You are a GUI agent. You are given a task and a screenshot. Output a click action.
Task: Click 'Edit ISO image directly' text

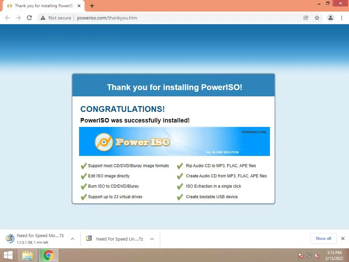click(109, 176)
